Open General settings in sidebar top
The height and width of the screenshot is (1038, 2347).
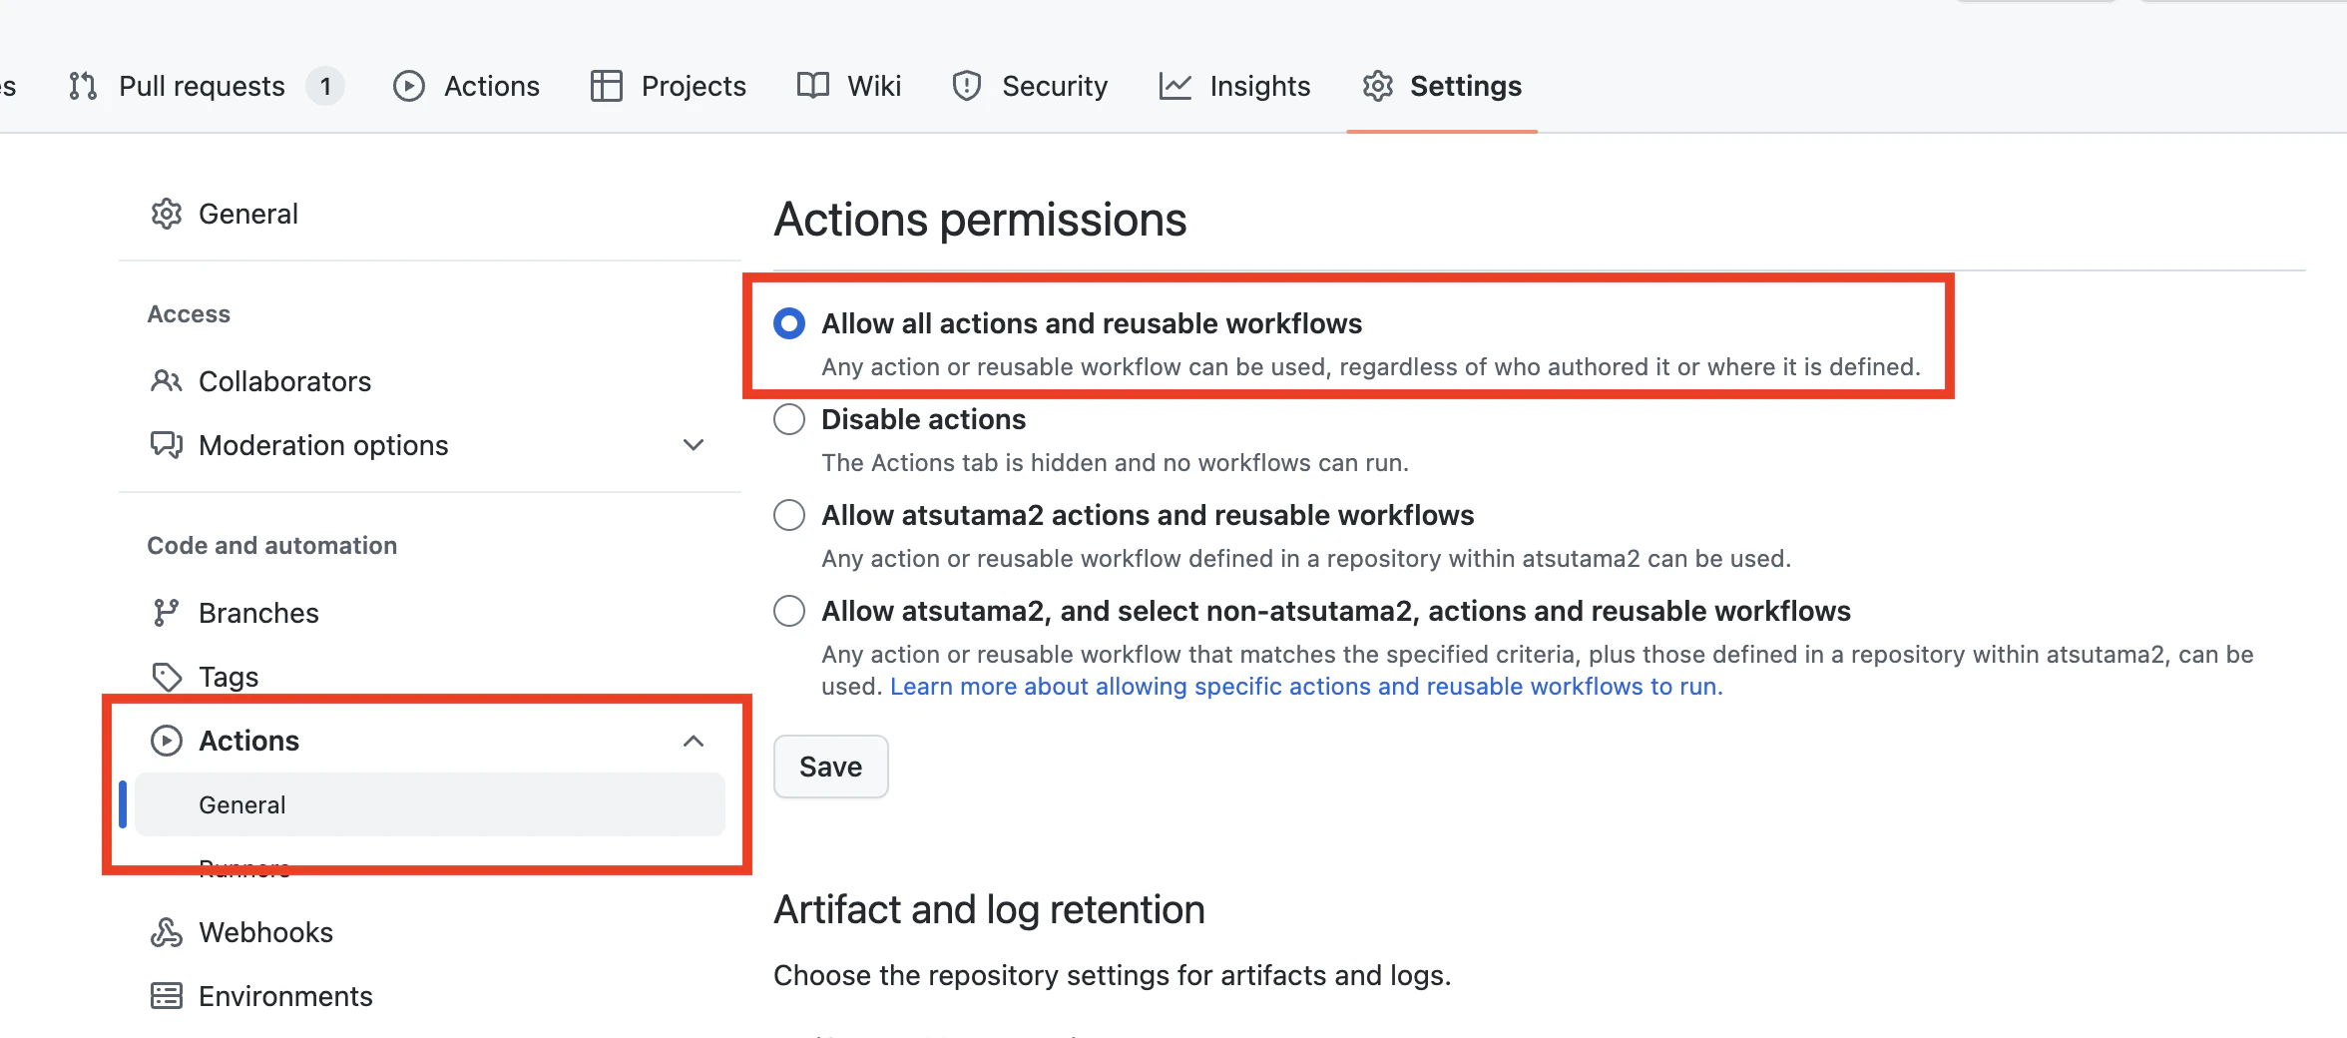point(429,214)
